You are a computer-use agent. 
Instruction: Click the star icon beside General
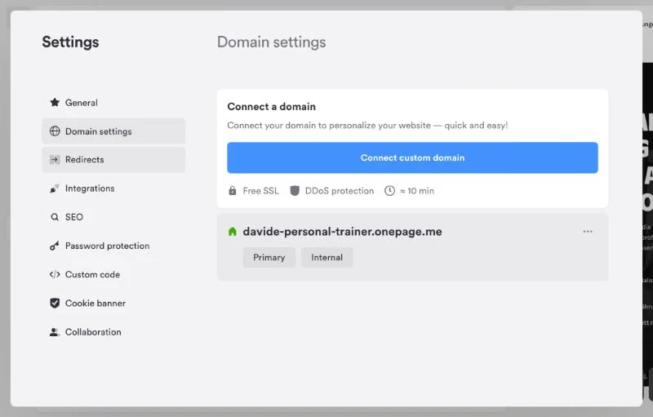tap(55, 102)
